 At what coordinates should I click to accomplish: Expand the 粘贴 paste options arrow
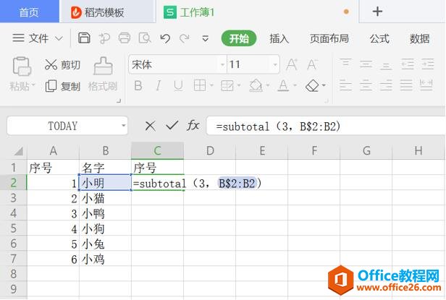(33, 85)
